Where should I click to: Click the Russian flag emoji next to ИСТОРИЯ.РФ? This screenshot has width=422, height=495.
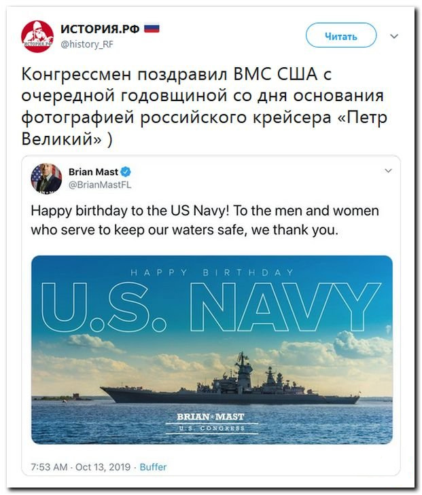(152, 29)
